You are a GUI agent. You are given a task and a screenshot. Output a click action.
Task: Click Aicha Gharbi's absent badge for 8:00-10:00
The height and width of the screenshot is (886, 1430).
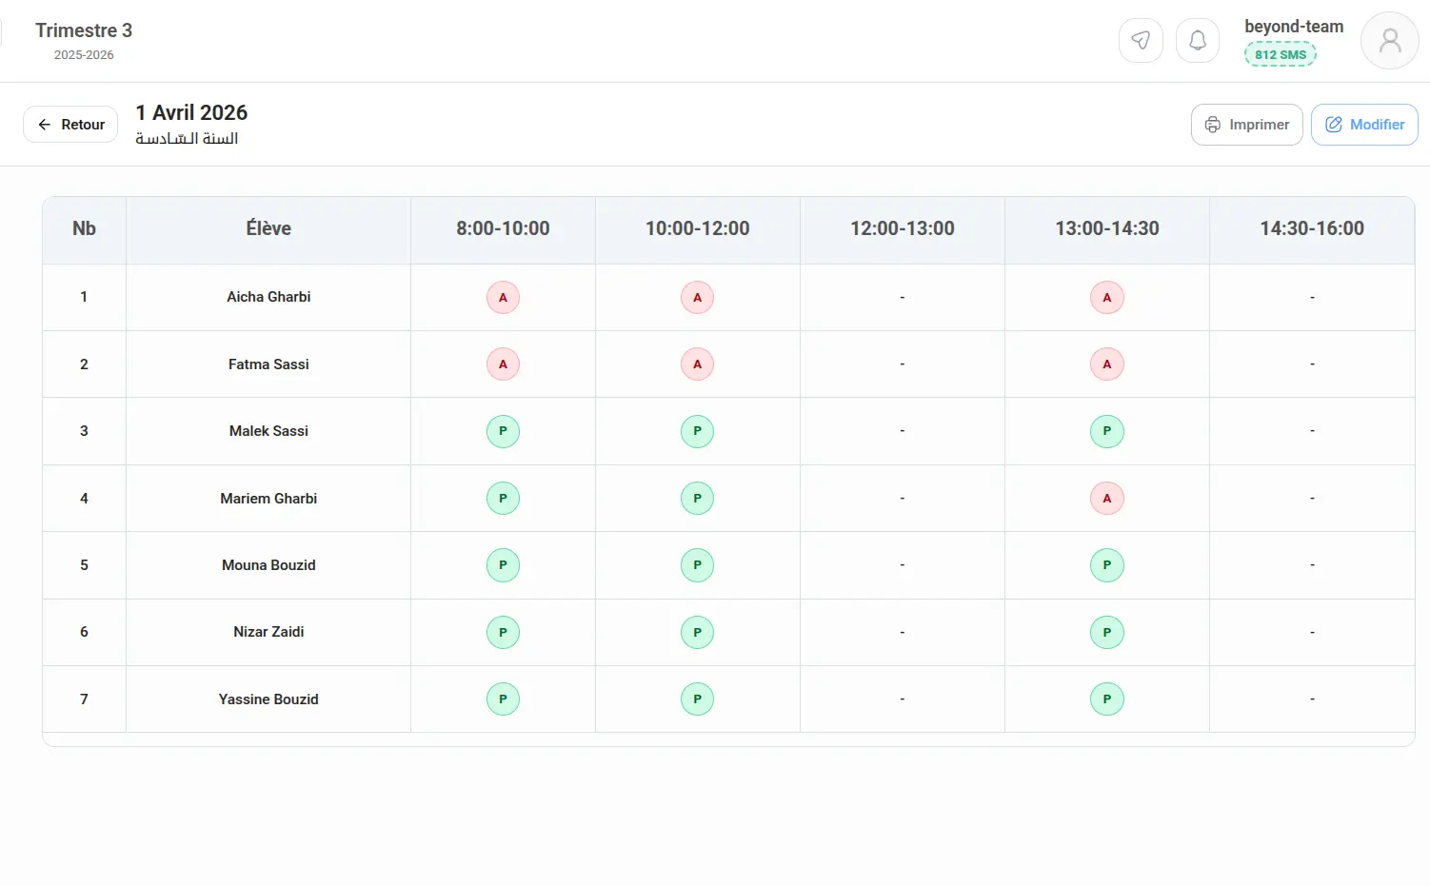coord(503,298)
